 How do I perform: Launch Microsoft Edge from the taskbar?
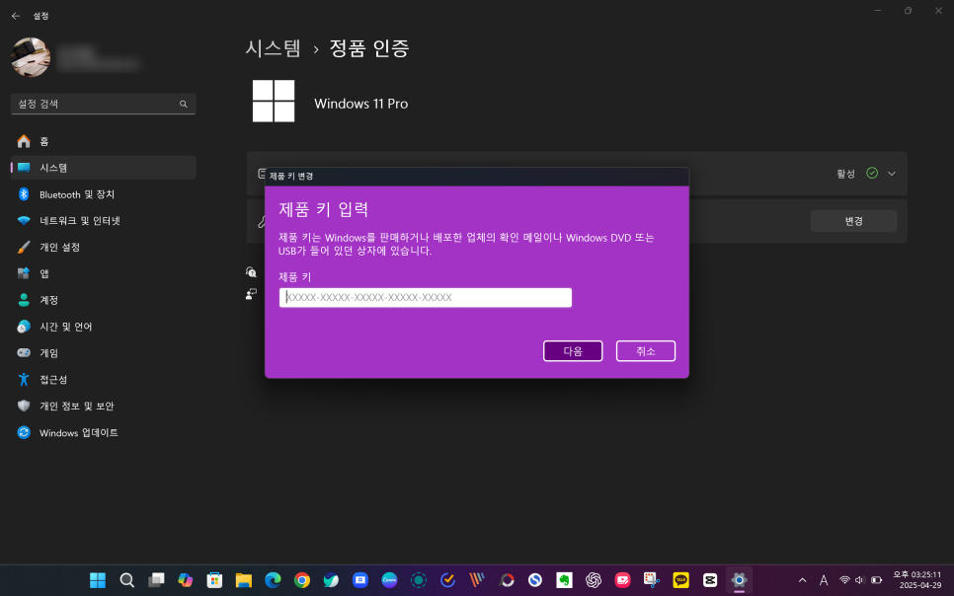click(273, 580)
